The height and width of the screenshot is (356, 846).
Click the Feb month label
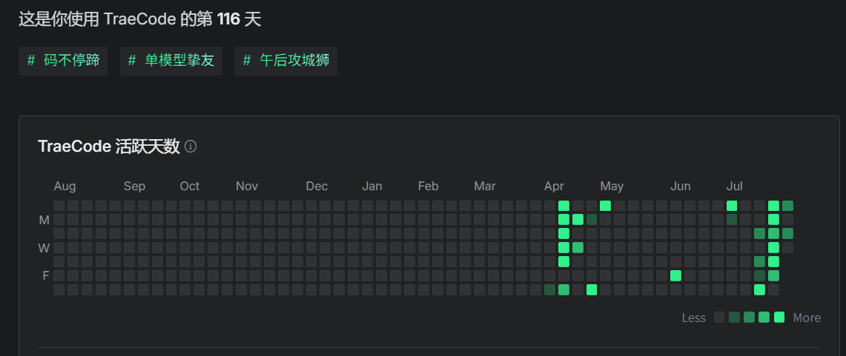pos(428,187)
